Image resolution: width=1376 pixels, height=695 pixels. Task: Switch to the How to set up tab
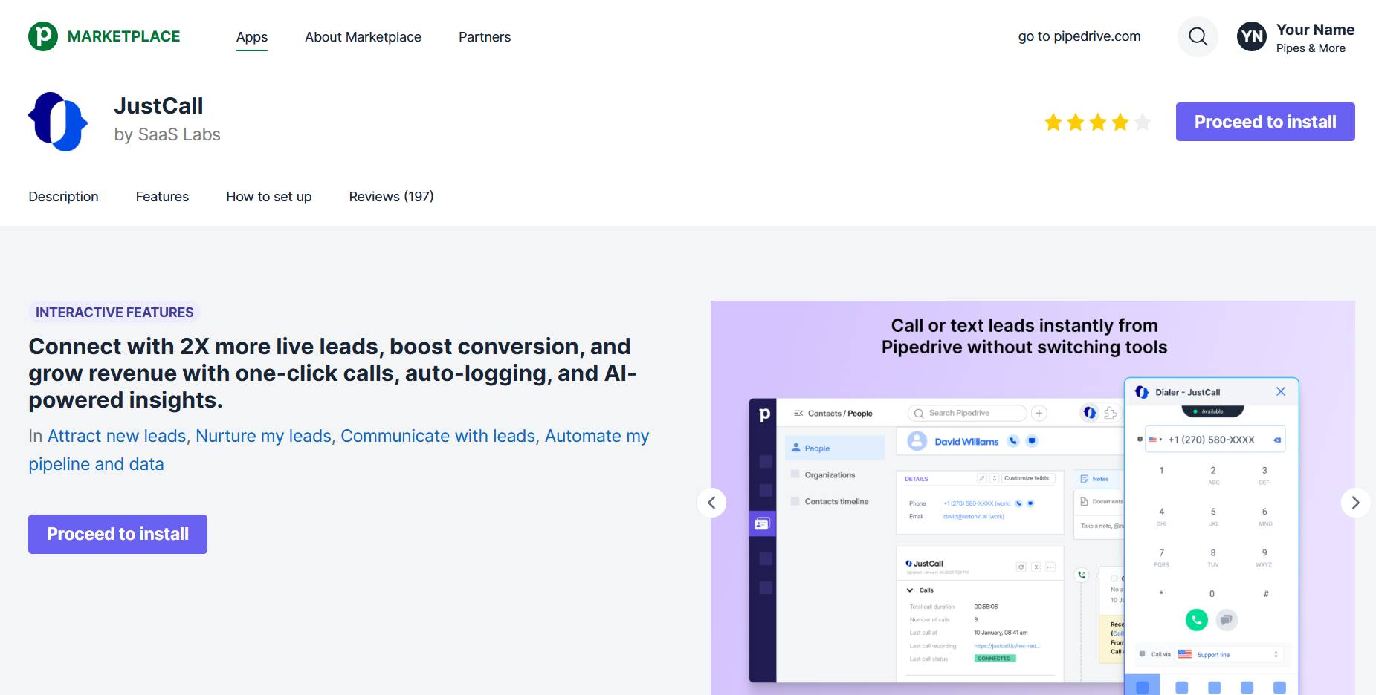pos(269,197)
